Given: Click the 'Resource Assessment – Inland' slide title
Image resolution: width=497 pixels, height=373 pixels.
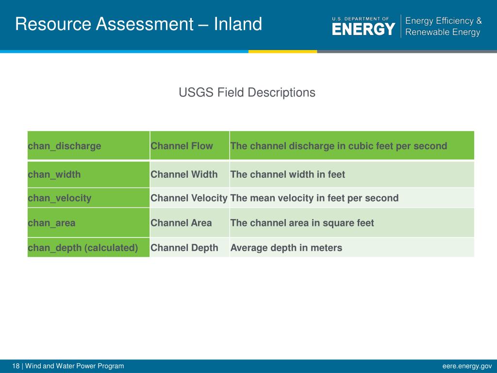Looking at the screenshot, I should tap(138, 24).
